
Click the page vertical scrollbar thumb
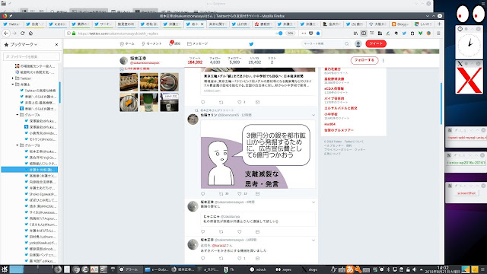(x=441, y=104)
